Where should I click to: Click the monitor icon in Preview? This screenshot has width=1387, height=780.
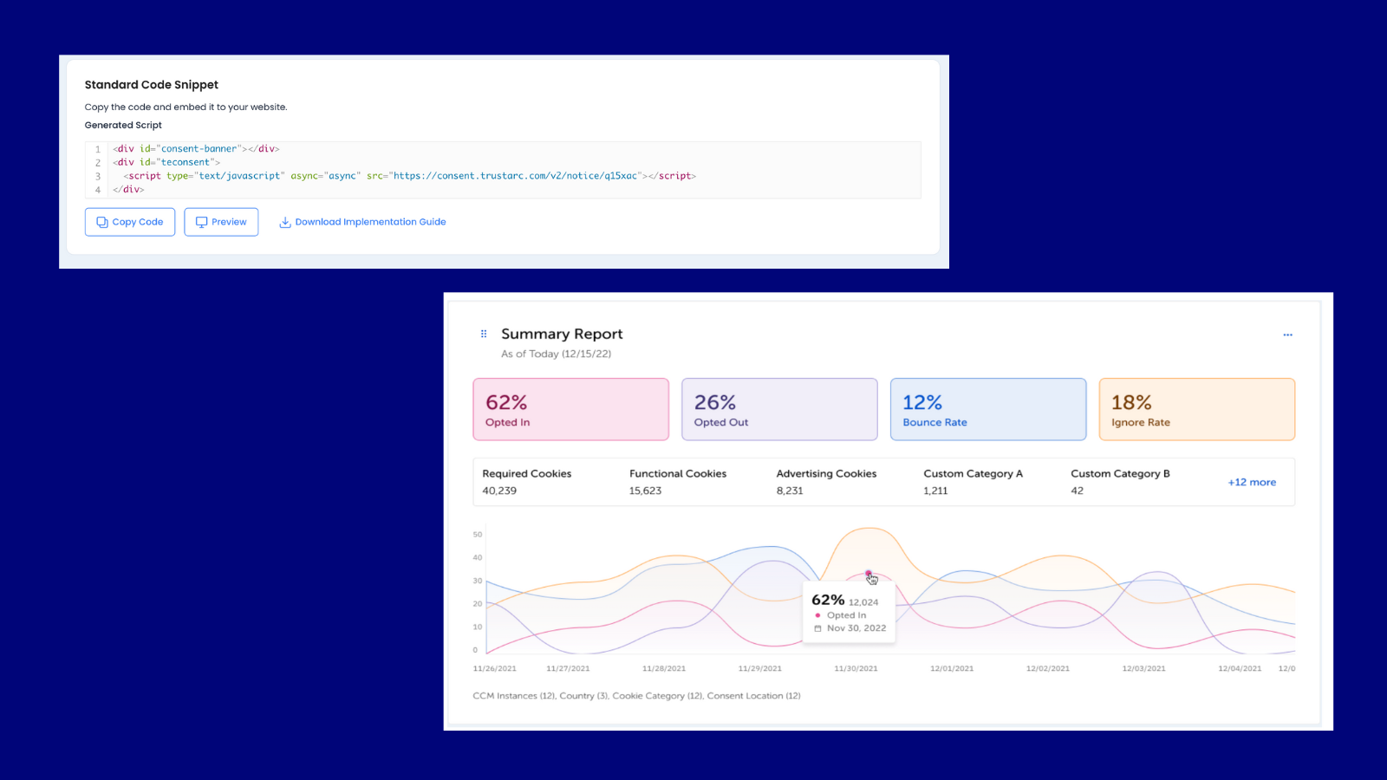click(201, 222)
